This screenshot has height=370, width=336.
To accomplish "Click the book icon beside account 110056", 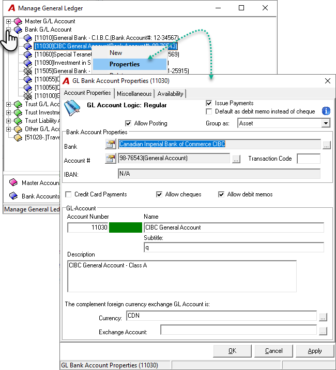I will pos(28,88).
